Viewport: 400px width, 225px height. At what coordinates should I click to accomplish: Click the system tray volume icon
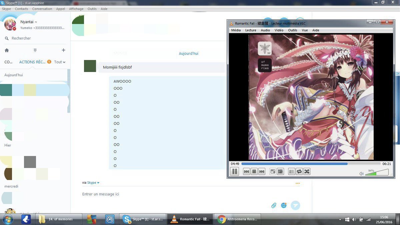click(354, 219)
